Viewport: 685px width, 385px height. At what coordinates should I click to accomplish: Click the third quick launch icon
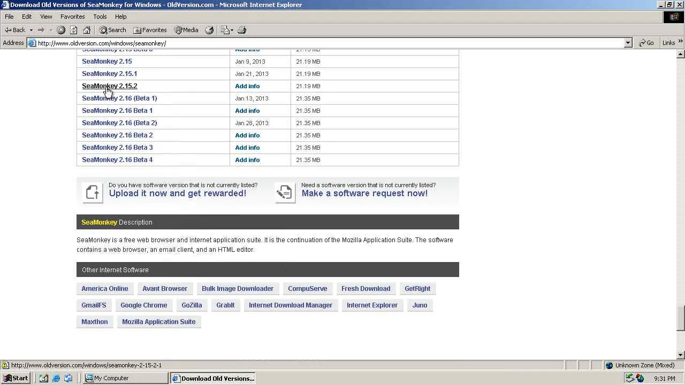click(x=68, y=379)
